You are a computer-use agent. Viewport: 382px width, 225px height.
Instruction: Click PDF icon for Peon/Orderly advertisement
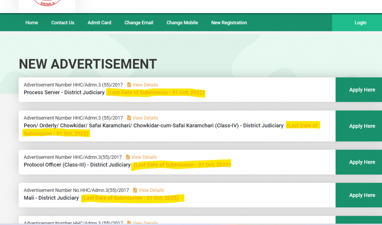click(129, 118)
